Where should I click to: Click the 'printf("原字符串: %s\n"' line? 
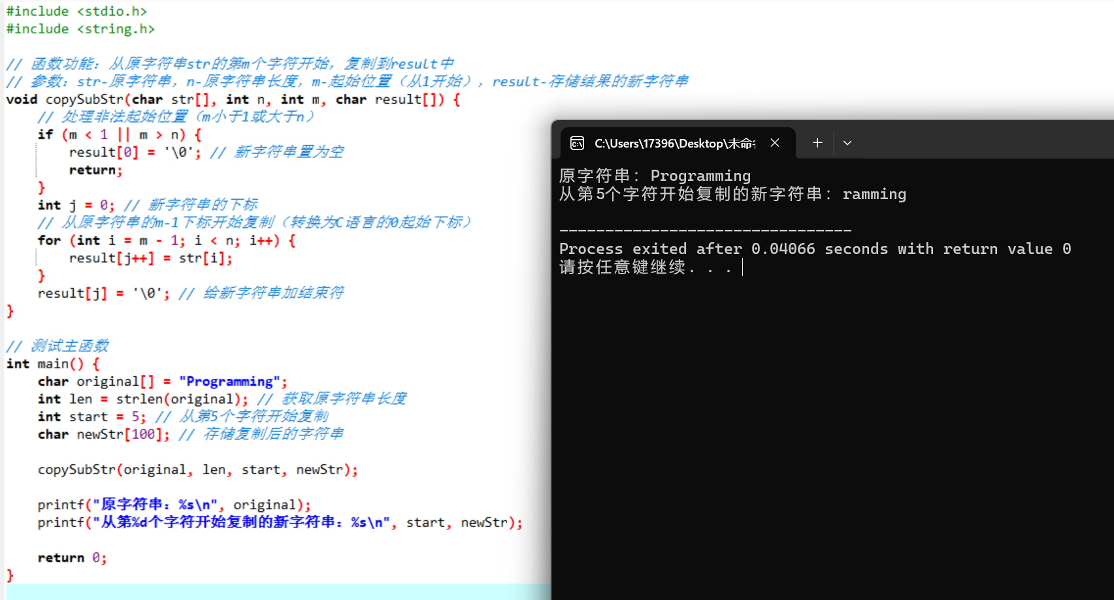tap(174, 505)
